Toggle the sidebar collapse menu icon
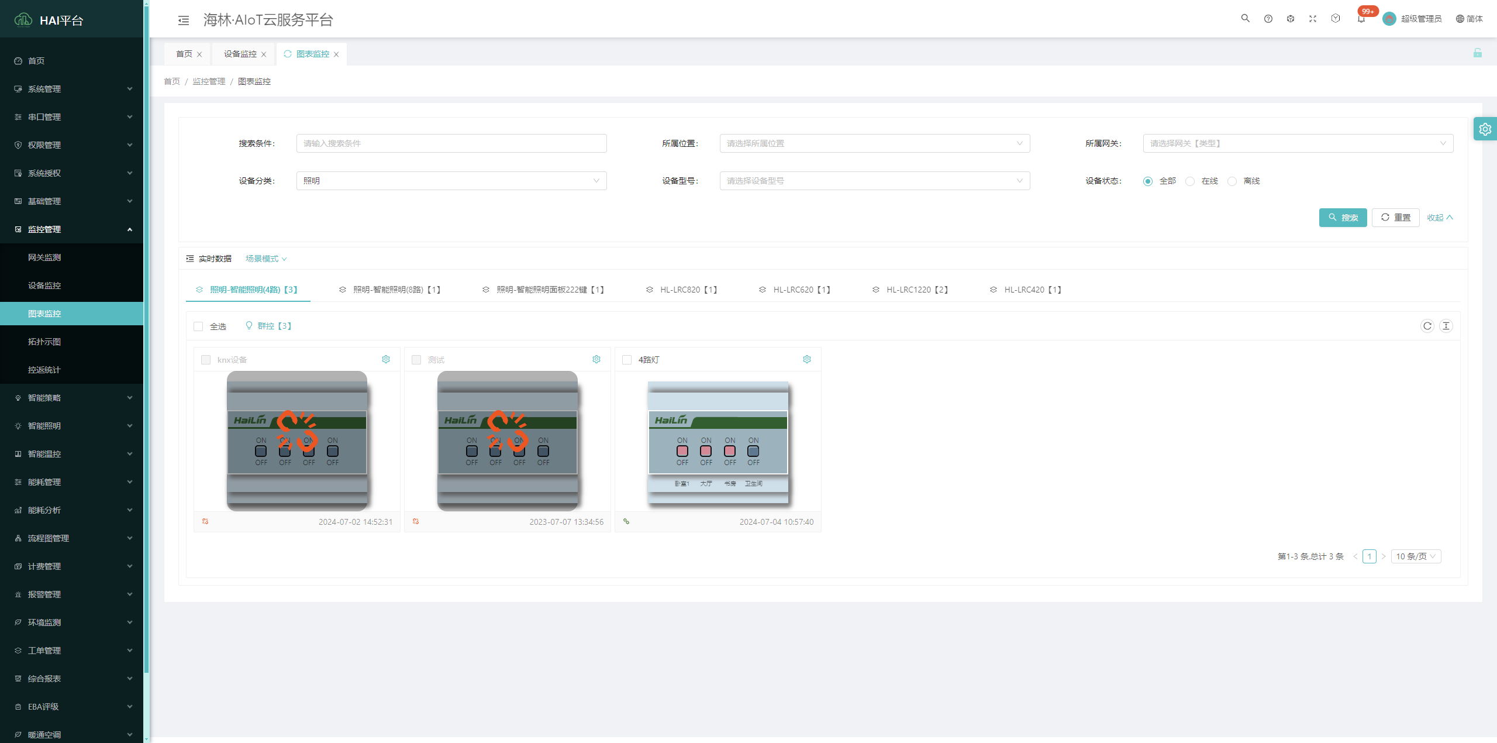Screen dimensions: 1497x743 click(184, 20)
